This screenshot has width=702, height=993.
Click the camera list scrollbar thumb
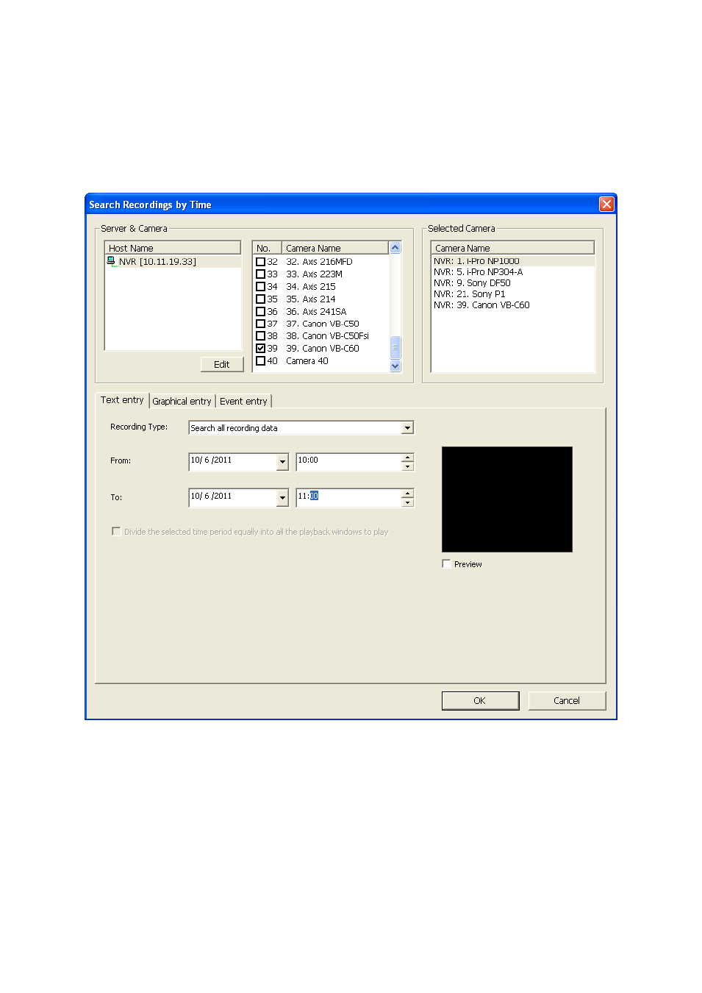[395, 347]
